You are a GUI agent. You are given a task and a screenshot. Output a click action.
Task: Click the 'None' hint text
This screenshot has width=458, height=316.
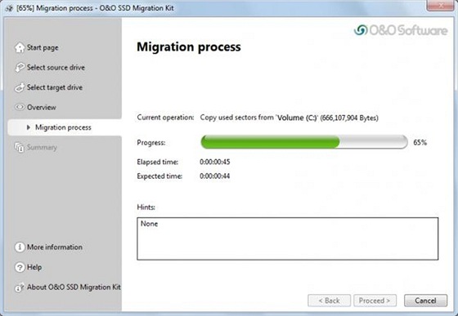click(x=149, y=224)
